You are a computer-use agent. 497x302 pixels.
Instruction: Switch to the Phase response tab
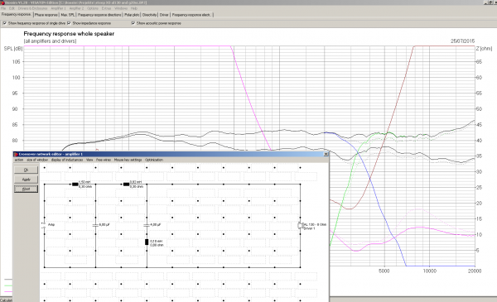[x=46, y=15]
